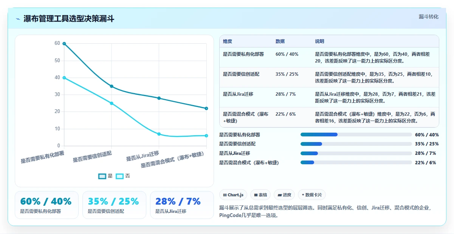Click table cell 60% / 40%

click(x=287, y=54)
